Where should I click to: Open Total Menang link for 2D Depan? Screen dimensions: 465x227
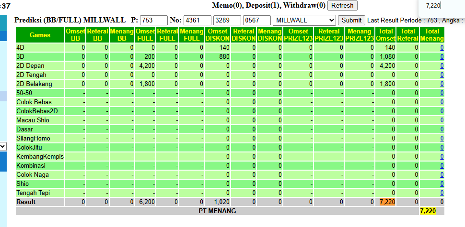[x=442, y=65]
